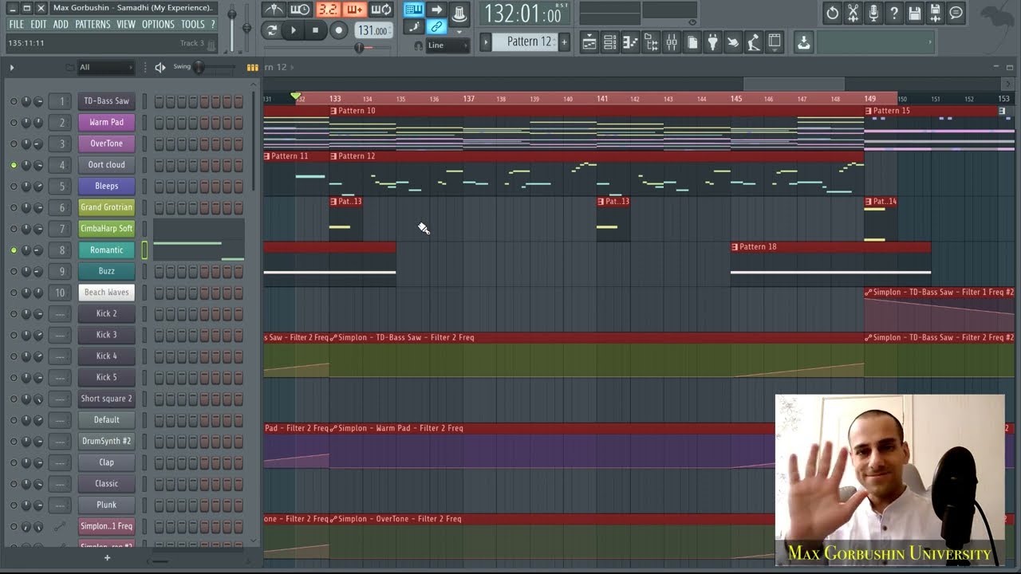
Task: Toggle the countdown before recording button
Action: pyautogui.click(x=328, y=10)
